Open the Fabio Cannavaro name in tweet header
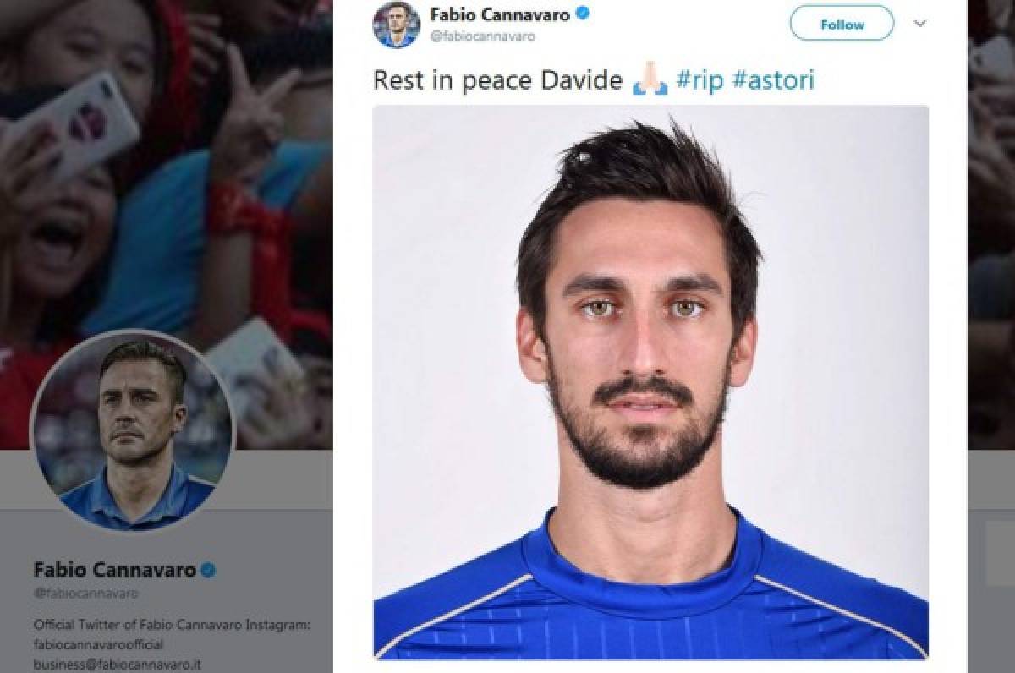The height and width of the screenshot is (673, 1015). pos(499,14)
